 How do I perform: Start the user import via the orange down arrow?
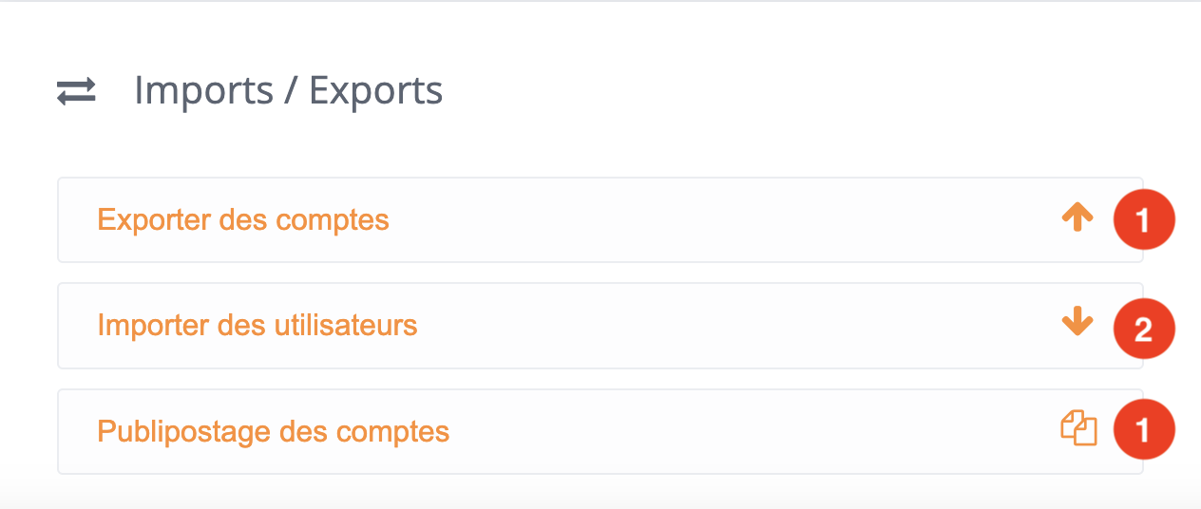pos(1077,323)
